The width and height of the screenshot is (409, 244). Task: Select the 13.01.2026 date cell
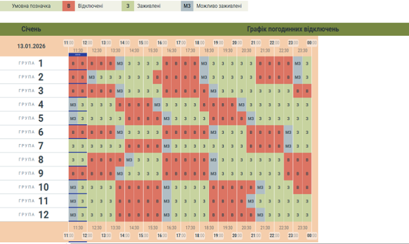[x=31, y=46]
